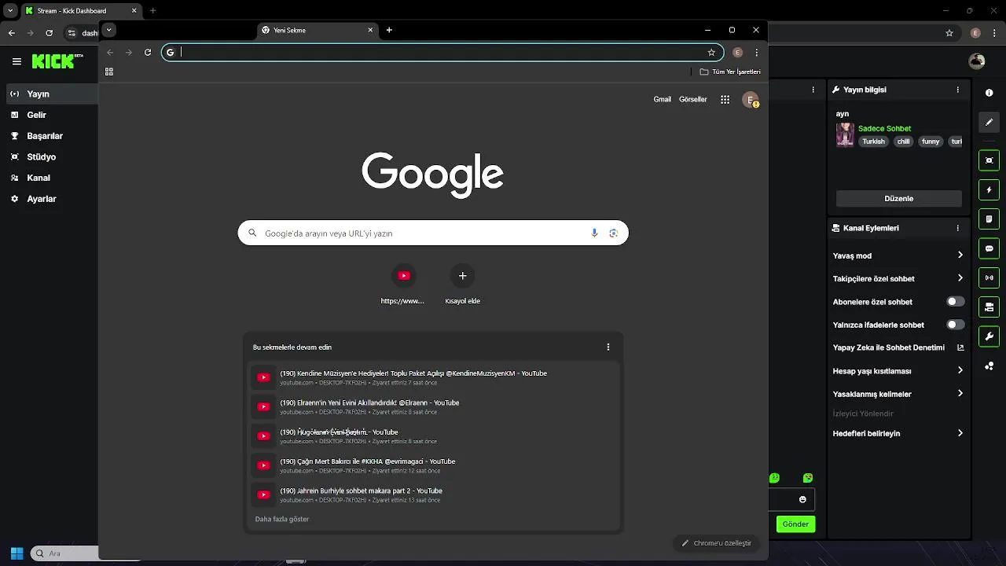
Task: Click Google account avatar on new tab page
Action: 751,100
